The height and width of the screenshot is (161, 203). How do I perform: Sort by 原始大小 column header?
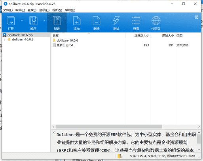[x=168, y=35]
